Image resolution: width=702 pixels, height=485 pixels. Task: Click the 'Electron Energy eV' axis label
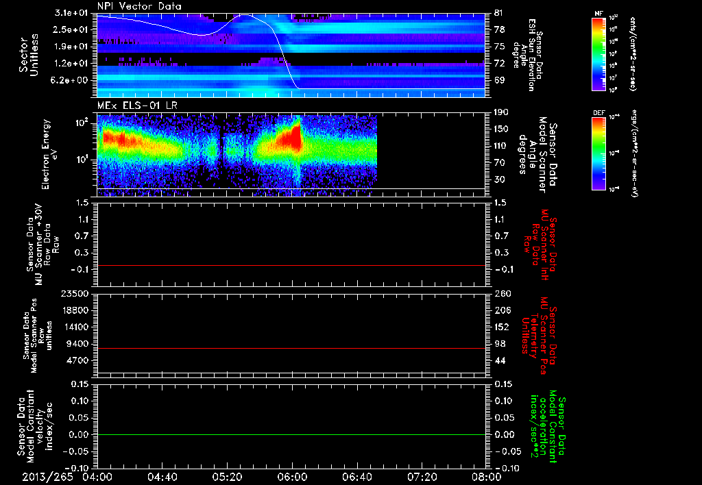point(49,154)
